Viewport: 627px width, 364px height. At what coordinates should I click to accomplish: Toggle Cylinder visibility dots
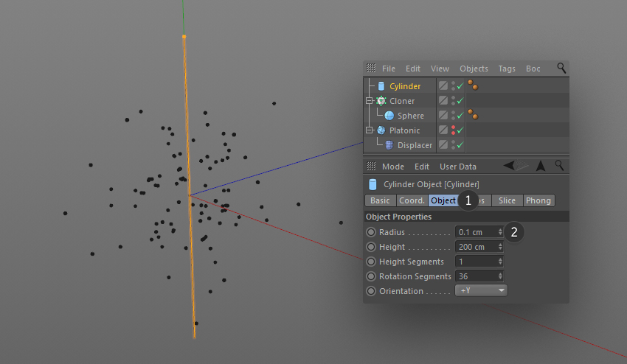[453, 85]
